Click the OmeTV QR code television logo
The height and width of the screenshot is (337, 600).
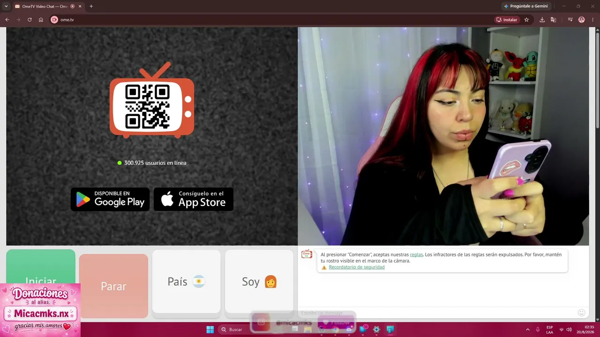coord(152,100)
